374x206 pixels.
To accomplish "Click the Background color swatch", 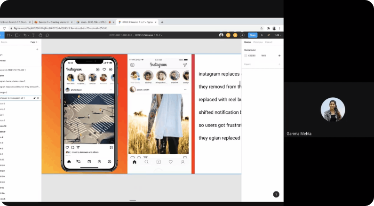I will click(x=246, y=55).
